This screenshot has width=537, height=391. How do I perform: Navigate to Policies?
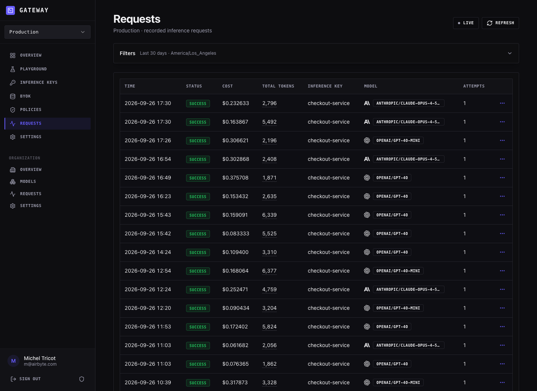click(x=47, y=110)
